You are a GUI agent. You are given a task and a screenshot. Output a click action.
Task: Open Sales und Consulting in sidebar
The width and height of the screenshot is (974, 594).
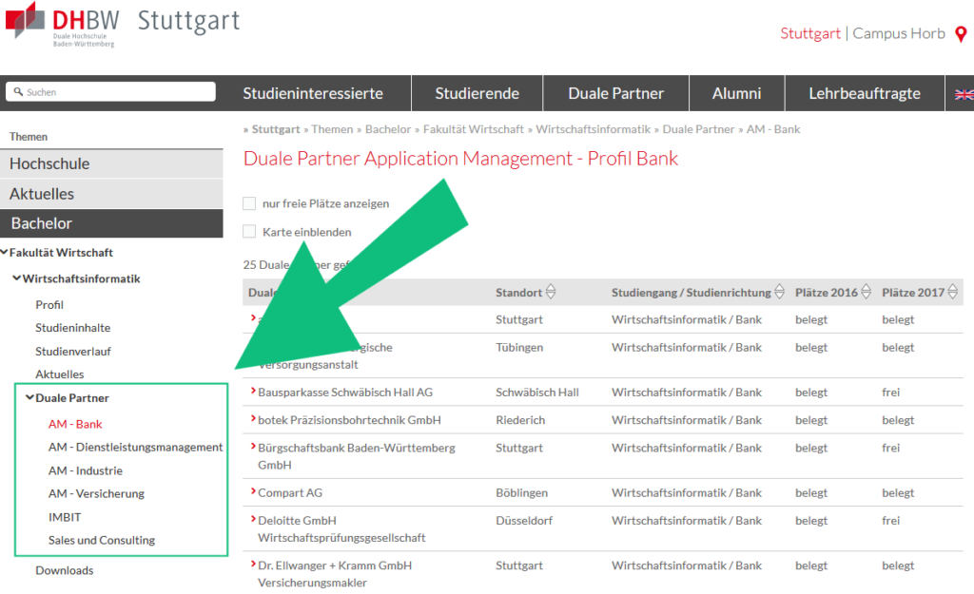[x=102, y=540]
